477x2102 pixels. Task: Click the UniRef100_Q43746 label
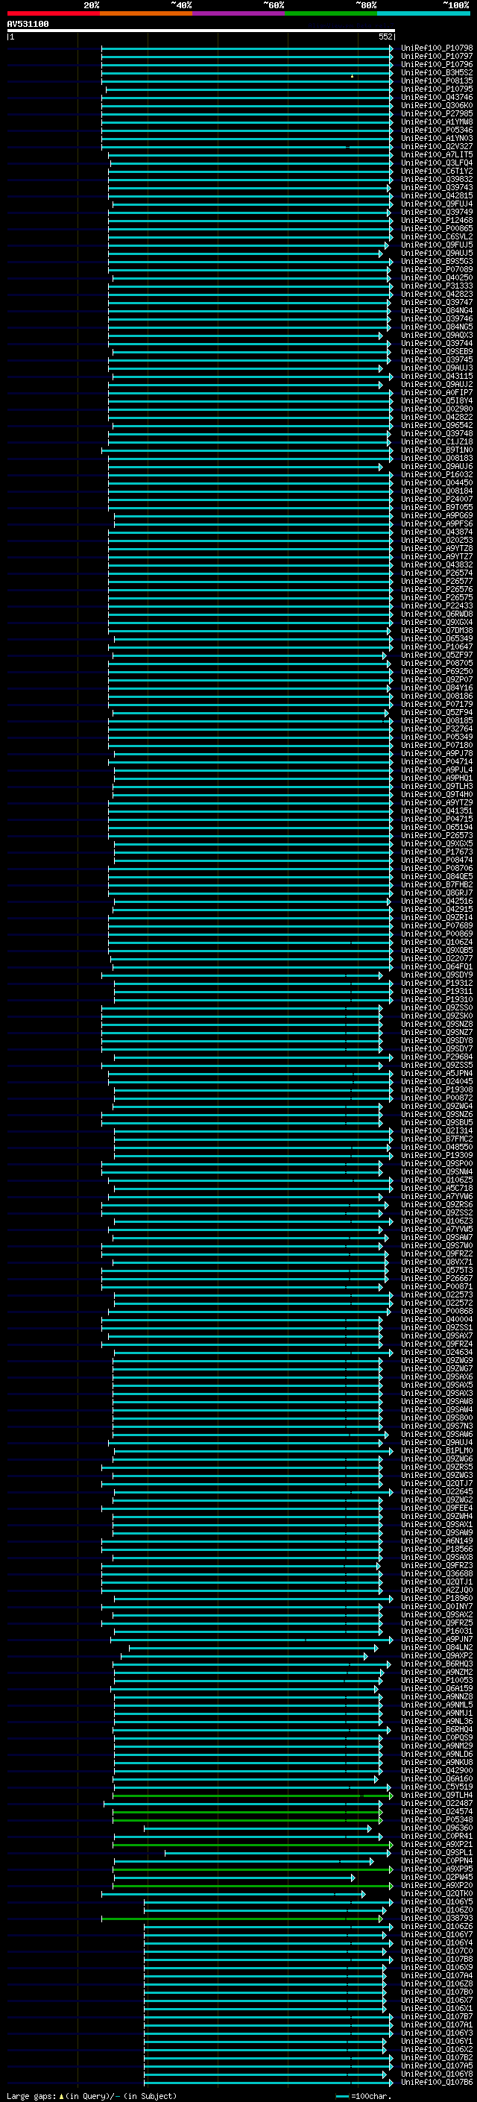[x=437, y=97]
